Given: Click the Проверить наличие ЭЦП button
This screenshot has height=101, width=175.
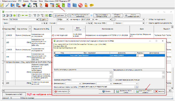Looking at the screenshot, I should click(x=14, y=95).
